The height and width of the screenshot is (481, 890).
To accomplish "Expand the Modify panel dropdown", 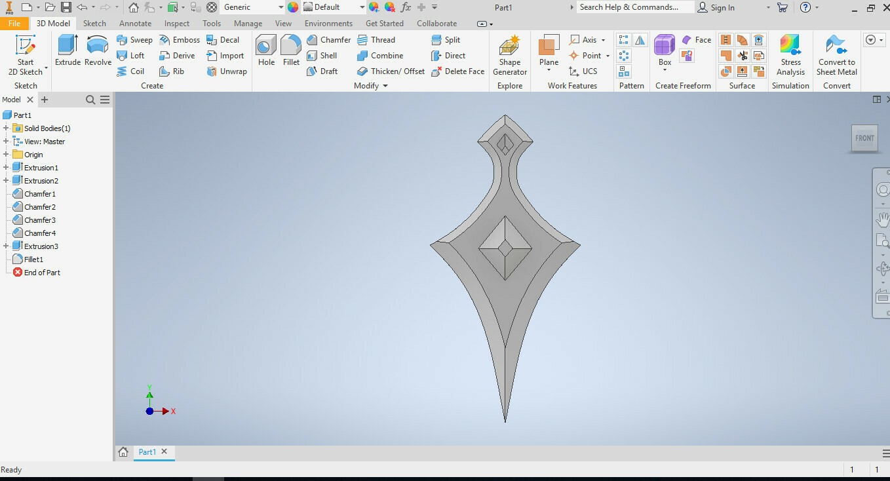I will [385, 86].
